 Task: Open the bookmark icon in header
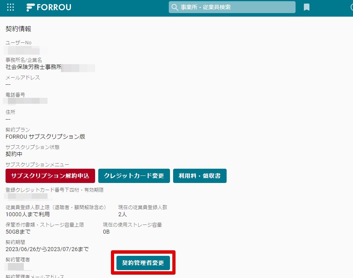point(306,7)
